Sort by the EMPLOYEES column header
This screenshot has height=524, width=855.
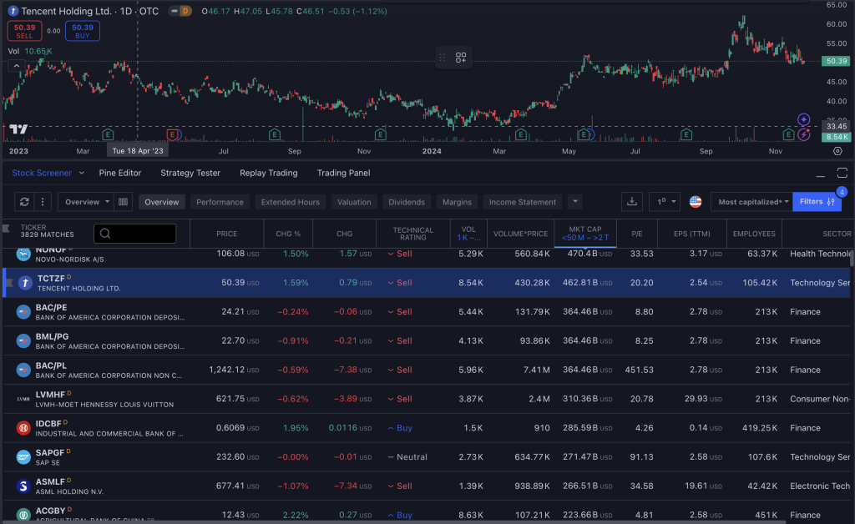point(754,234)
